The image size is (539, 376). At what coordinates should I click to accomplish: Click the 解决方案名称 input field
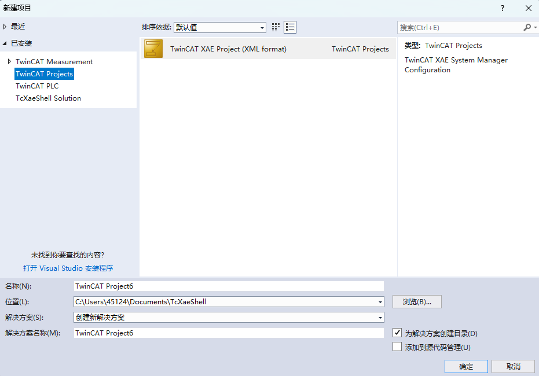(229, 333)
